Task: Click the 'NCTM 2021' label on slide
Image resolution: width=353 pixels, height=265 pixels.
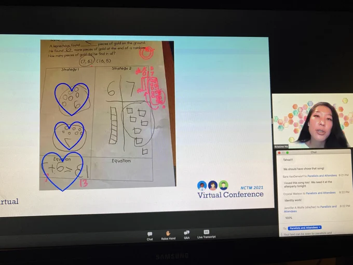Action: point(252,188)
